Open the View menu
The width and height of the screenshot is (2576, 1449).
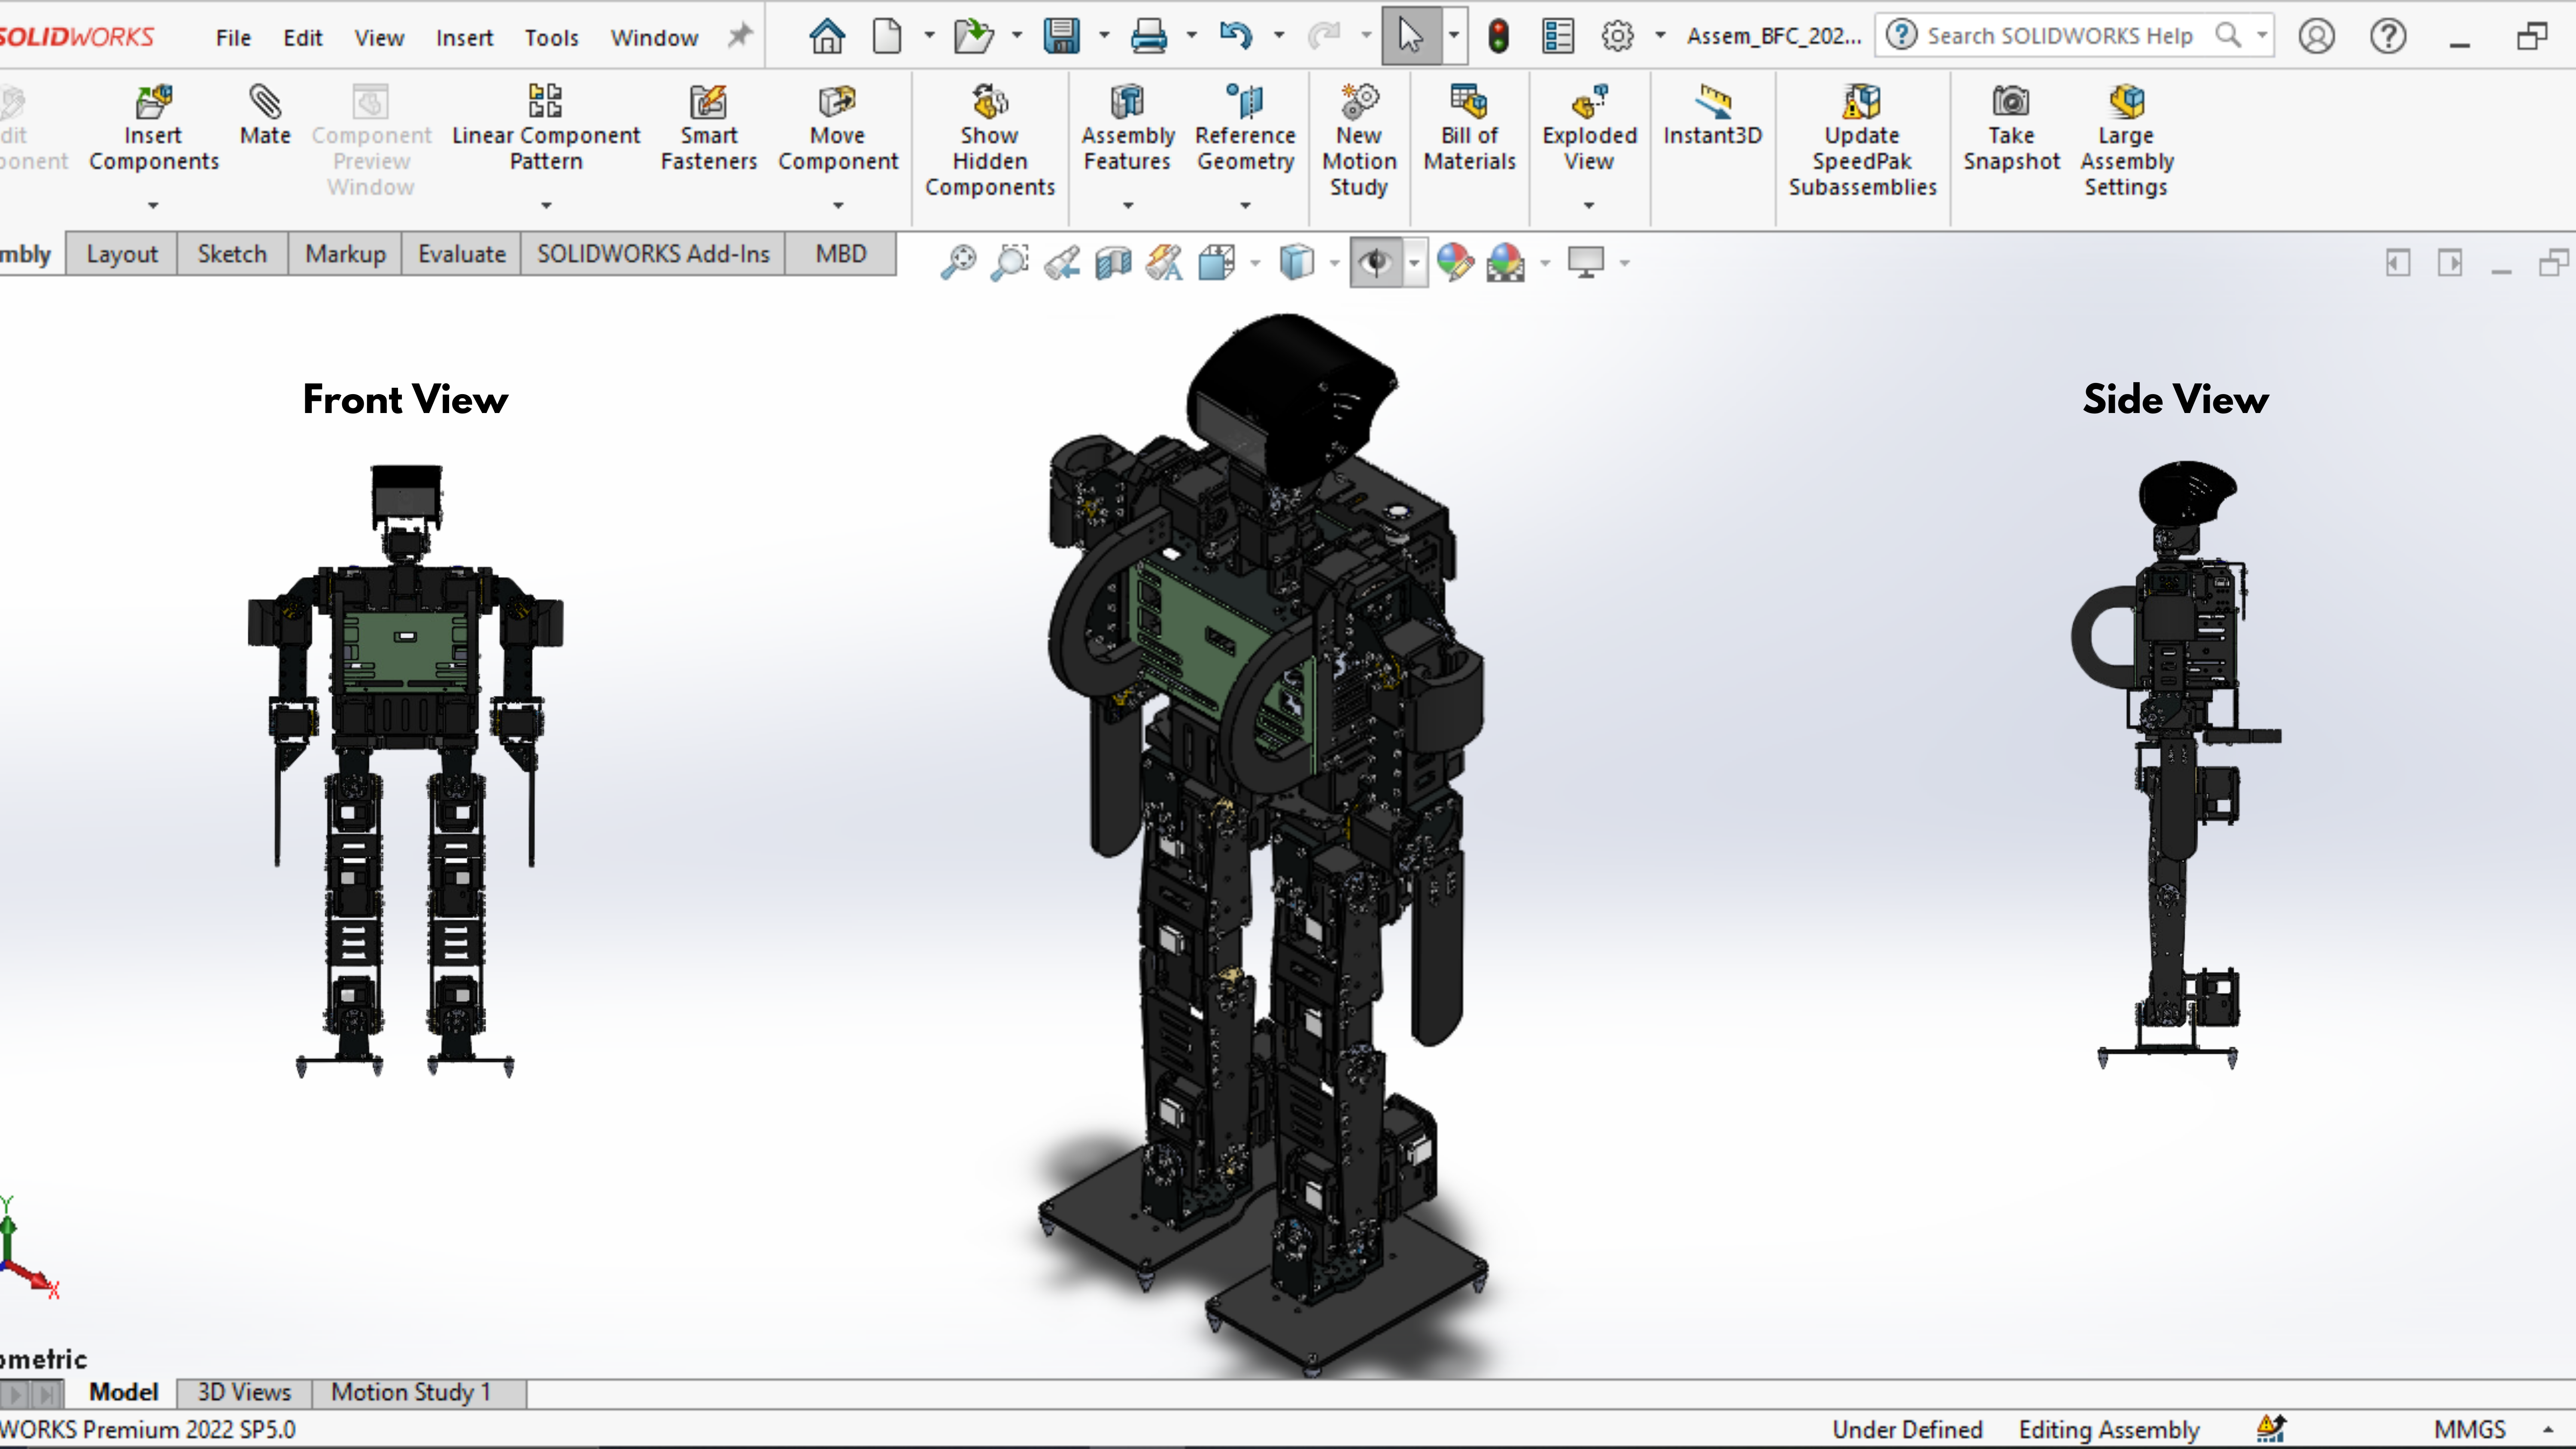click(379, 38)
